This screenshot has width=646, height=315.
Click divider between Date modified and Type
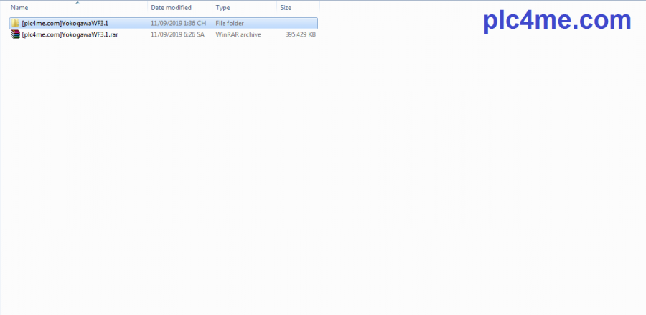coord(212,8)
